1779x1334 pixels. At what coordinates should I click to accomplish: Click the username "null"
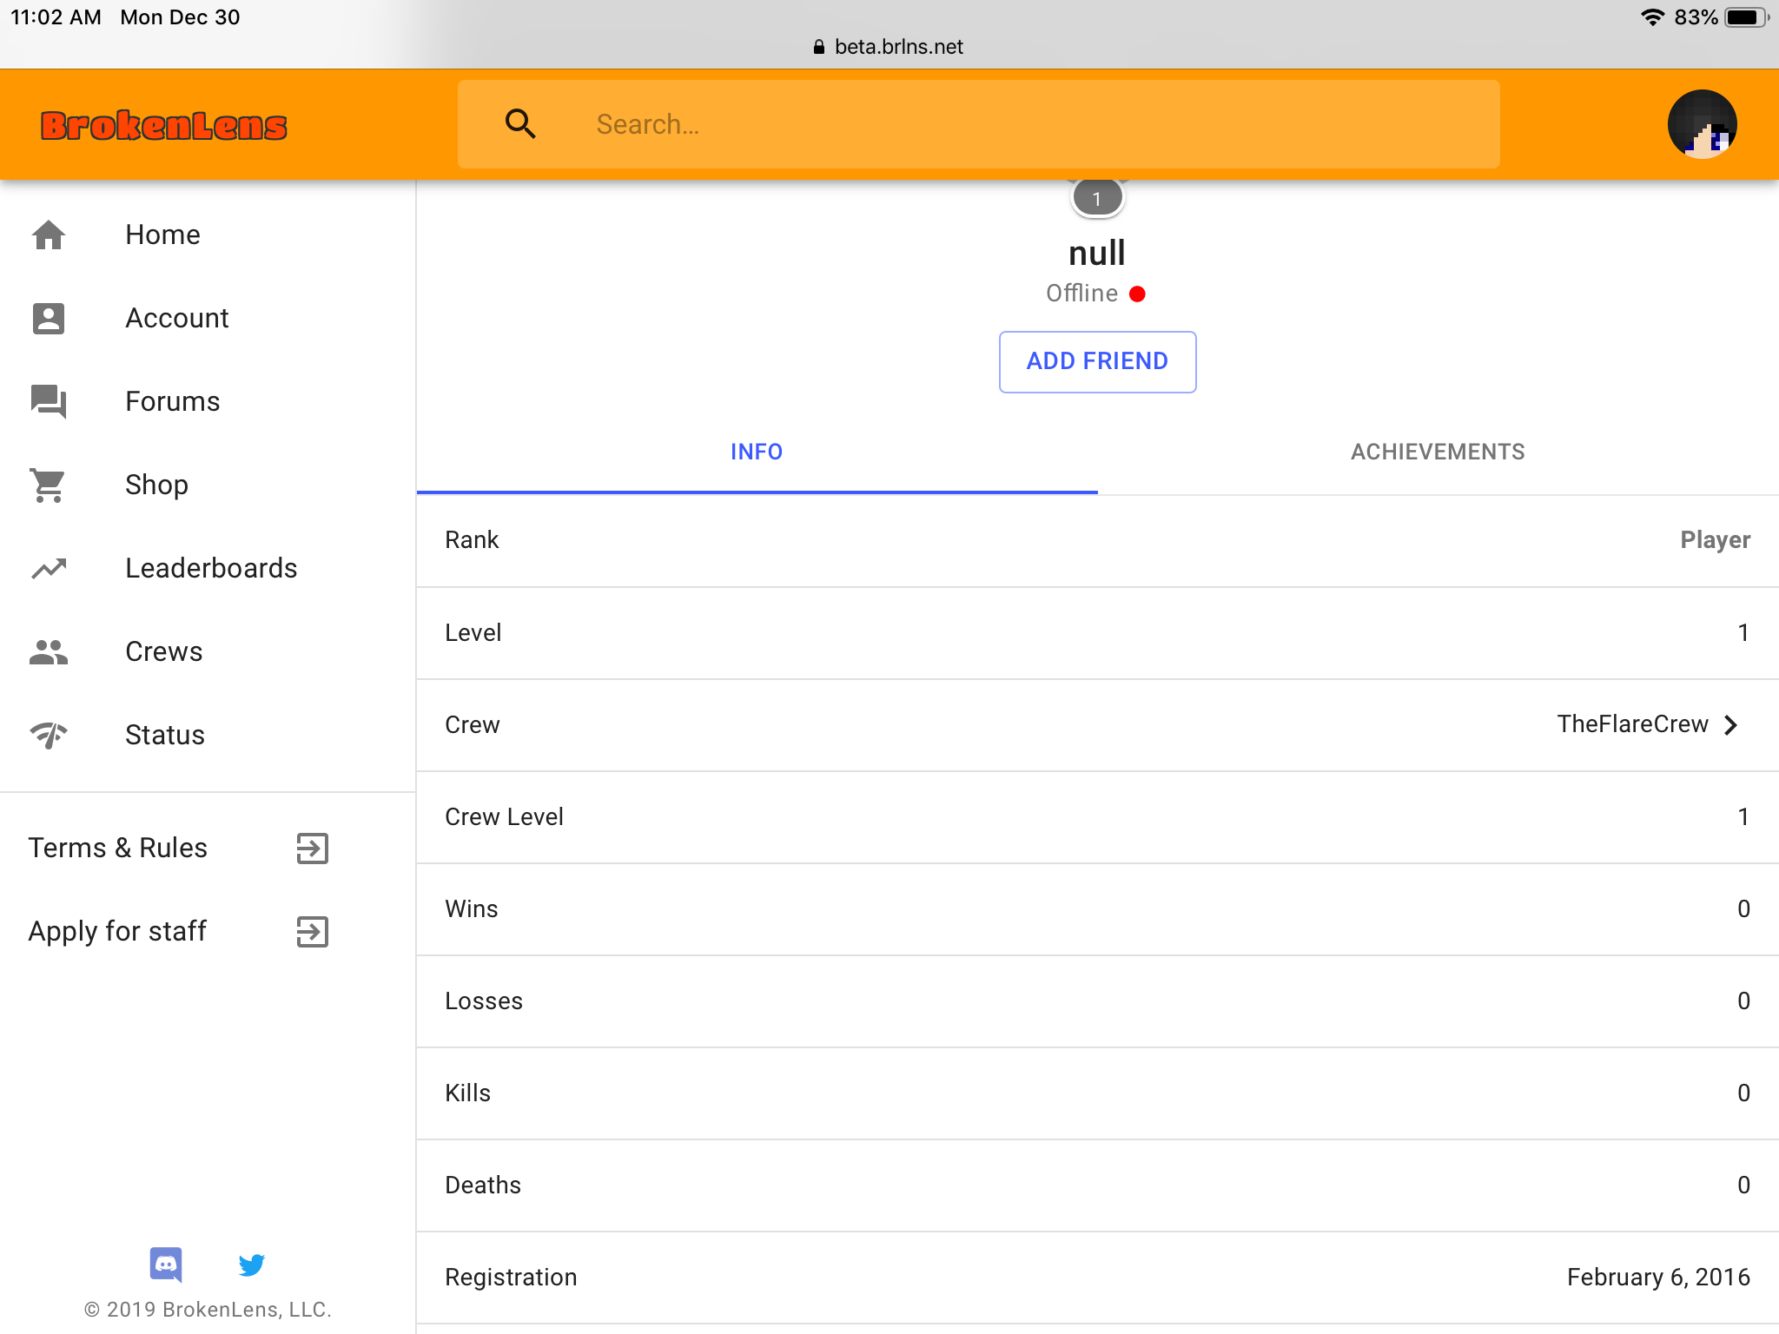1097,254
